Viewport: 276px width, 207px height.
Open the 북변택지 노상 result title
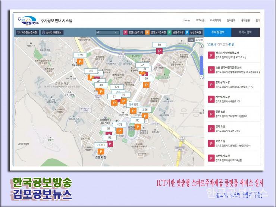pos(223,156)
